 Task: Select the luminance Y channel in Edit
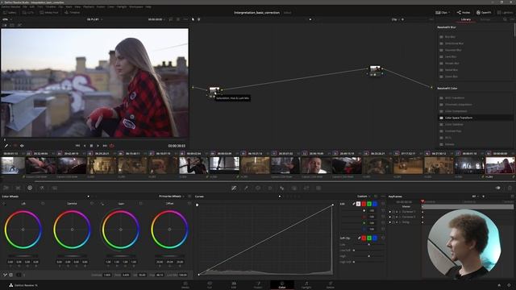point(358,204)
